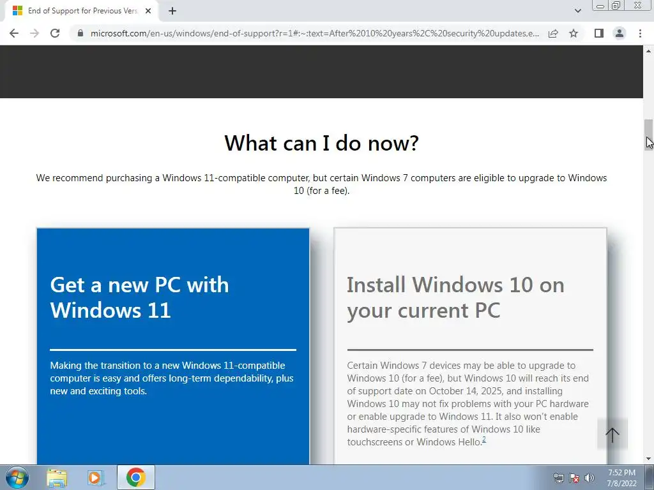Viewport: 654px width, 490px height.
Task: Open footnote 2 link after Windows Hello
Action: pyautogui.click(x=484, y=440)
